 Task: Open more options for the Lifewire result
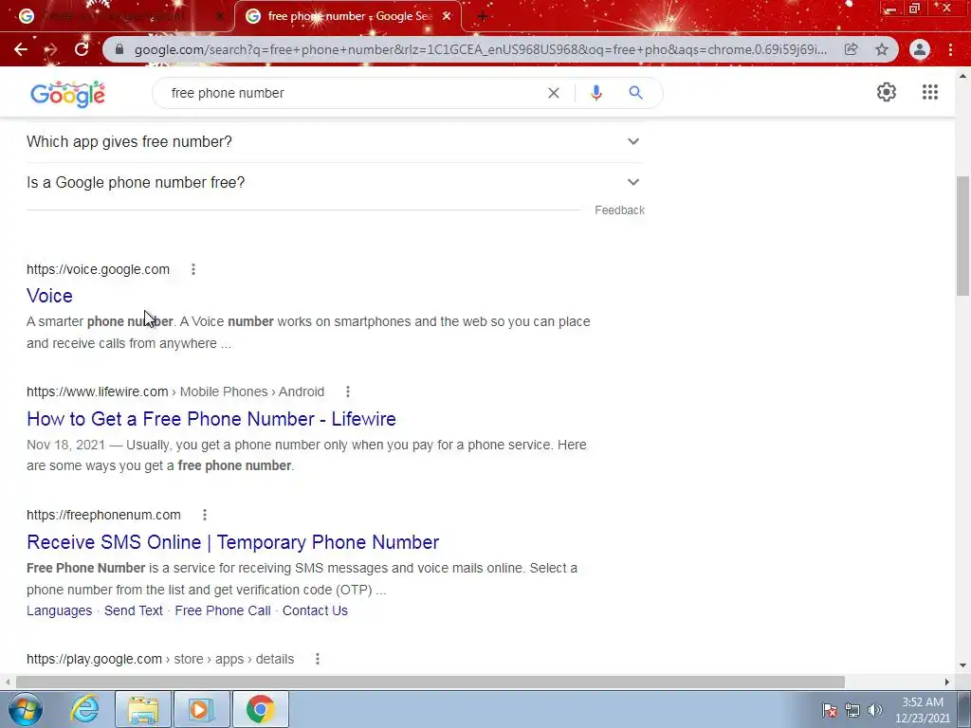tap(348, 391)
